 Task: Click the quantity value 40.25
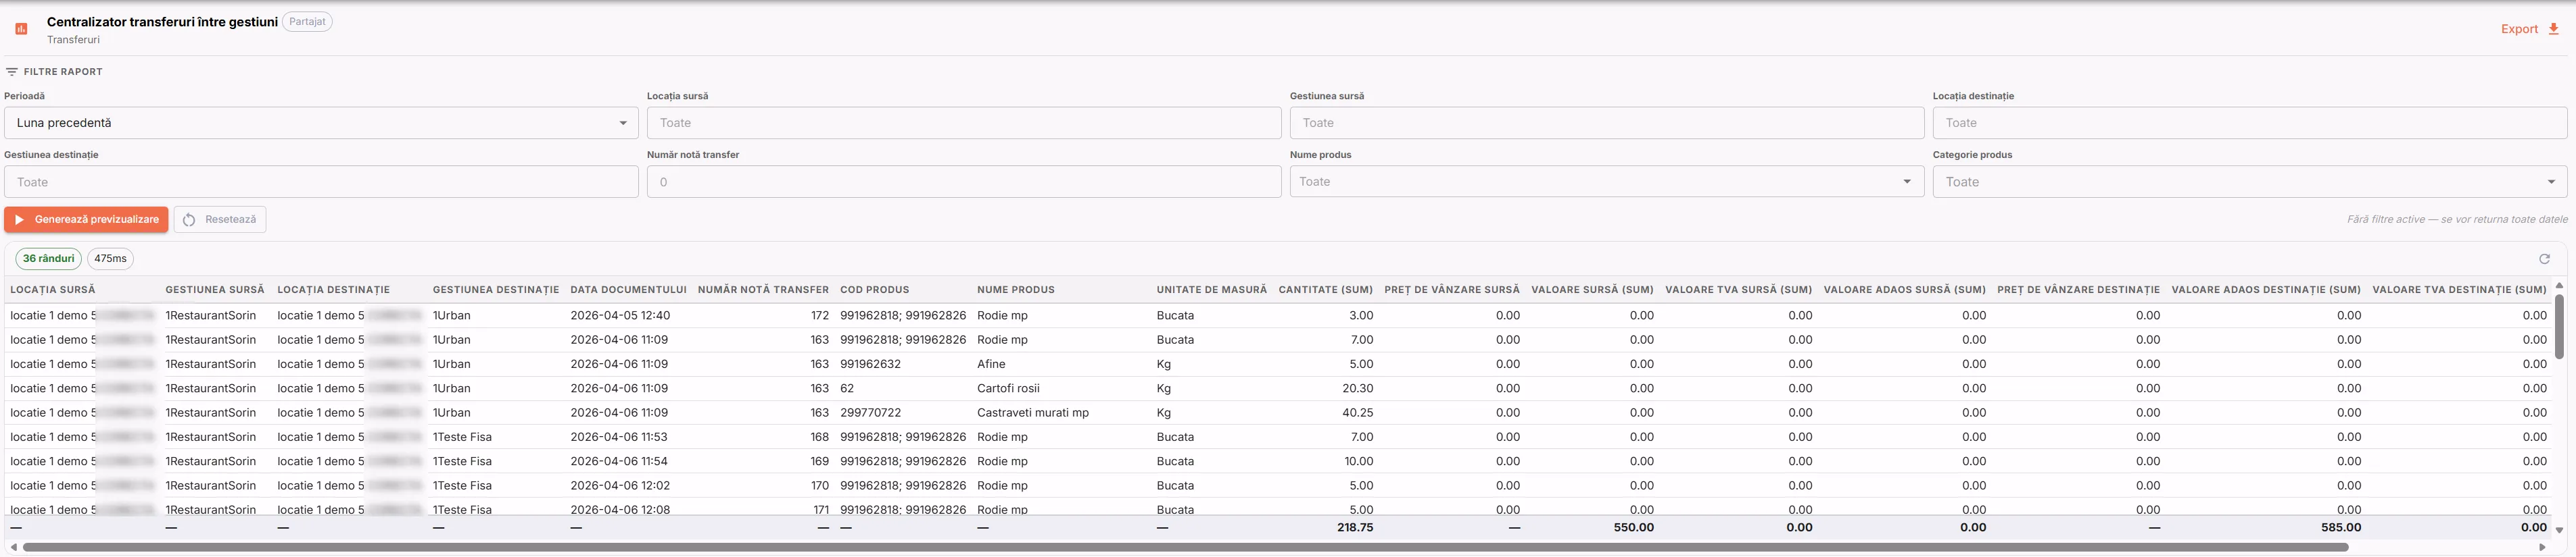(1358, 413)
